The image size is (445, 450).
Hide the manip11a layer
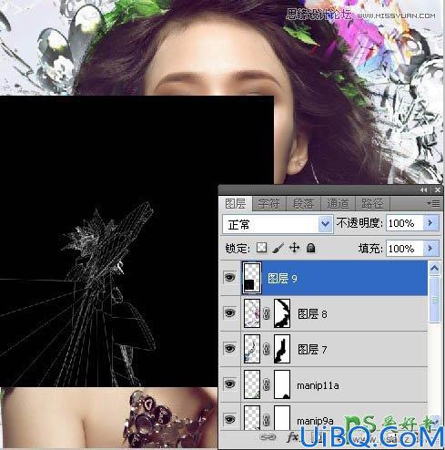coord(229,384)
